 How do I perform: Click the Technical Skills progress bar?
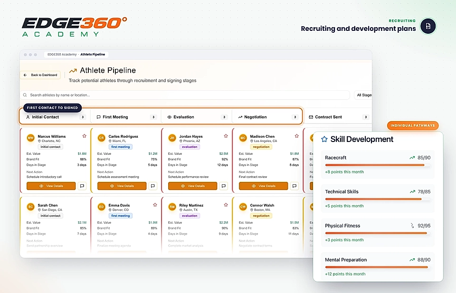pyautogui.click(x=378, y=199)
